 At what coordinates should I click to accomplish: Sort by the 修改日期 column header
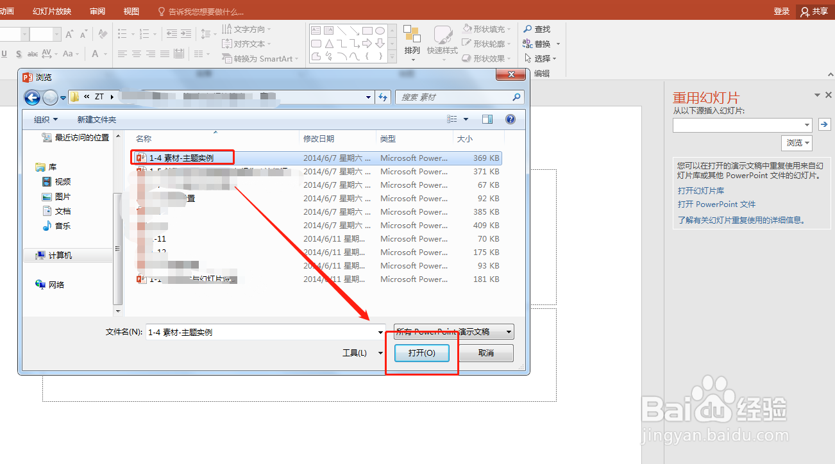tap(337, 138)
